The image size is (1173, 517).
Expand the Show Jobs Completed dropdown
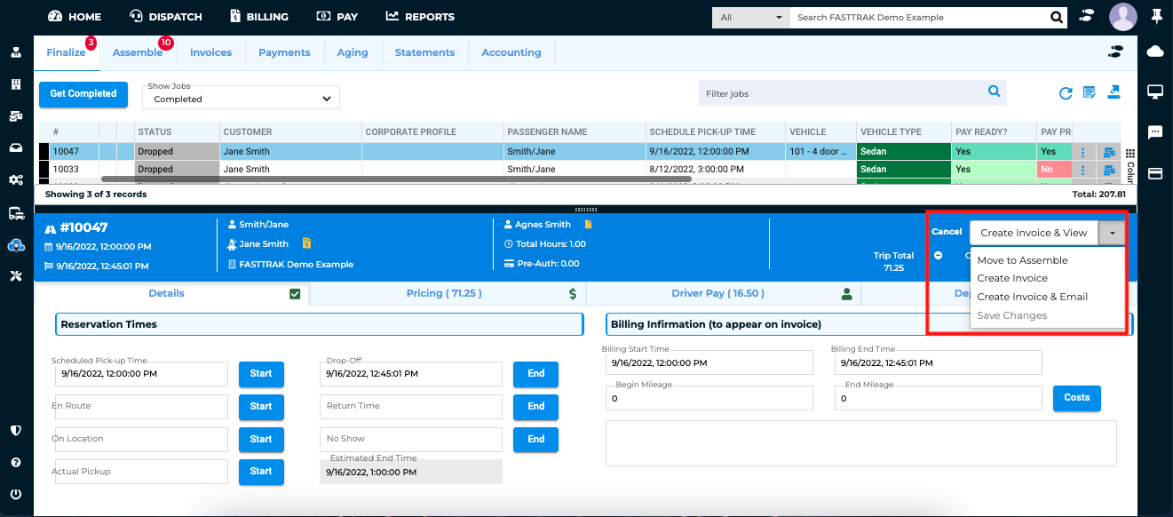[x=240, y=98]
